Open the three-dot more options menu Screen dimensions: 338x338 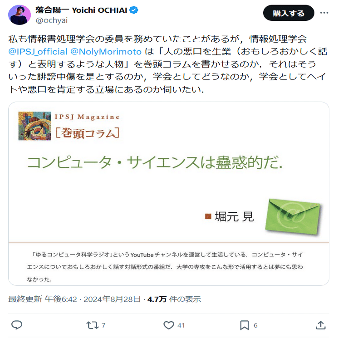click(x=324, y=13)
